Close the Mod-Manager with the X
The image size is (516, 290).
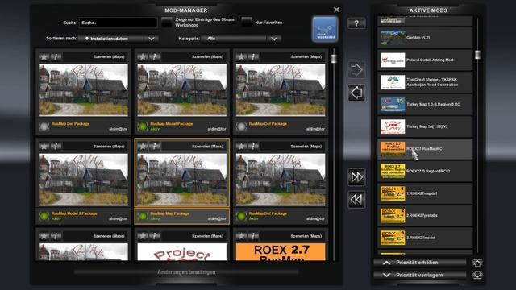[x=336, y=10]
